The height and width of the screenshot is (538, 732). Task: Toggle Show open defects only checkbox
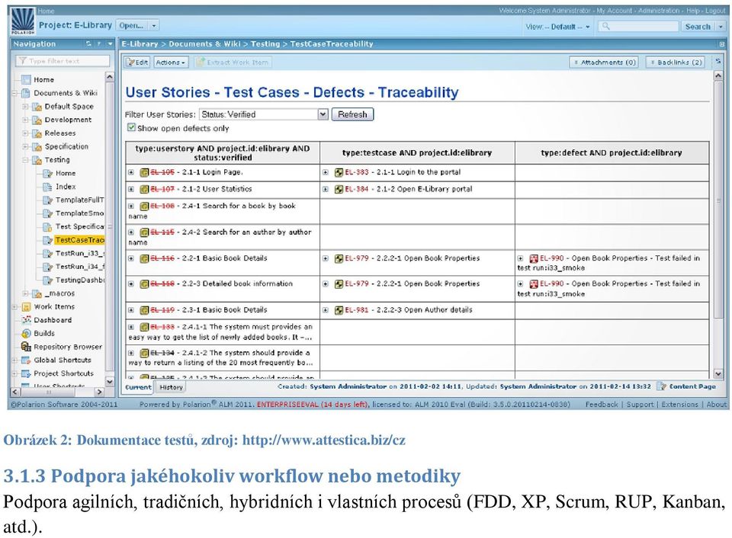[x=132, y=127]
